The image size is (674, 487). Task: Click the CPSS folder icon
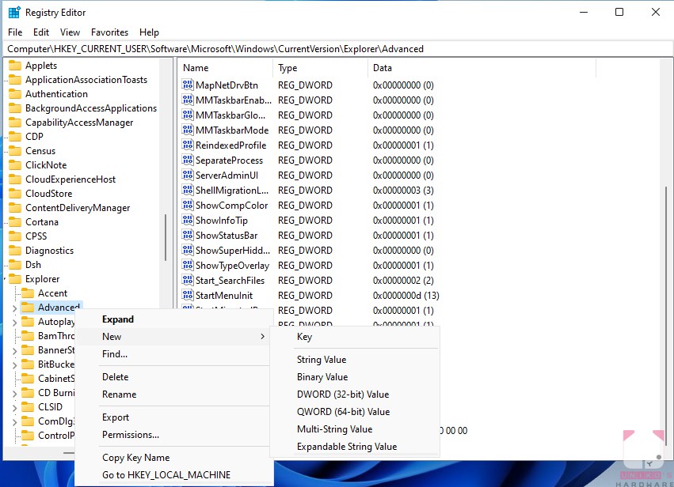coord(15,236)
